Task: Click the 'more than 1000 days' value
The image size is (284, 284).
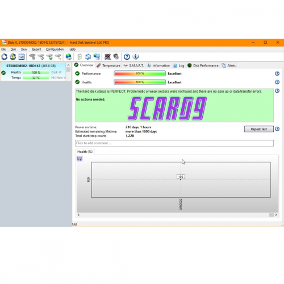Action: (141, 131)
